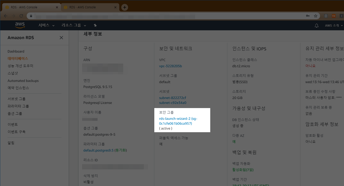Click the Postgresql License value

(x=98, y=103)
